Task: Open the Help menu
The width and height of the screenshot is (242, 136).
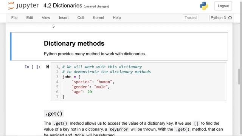Action: 117,18
